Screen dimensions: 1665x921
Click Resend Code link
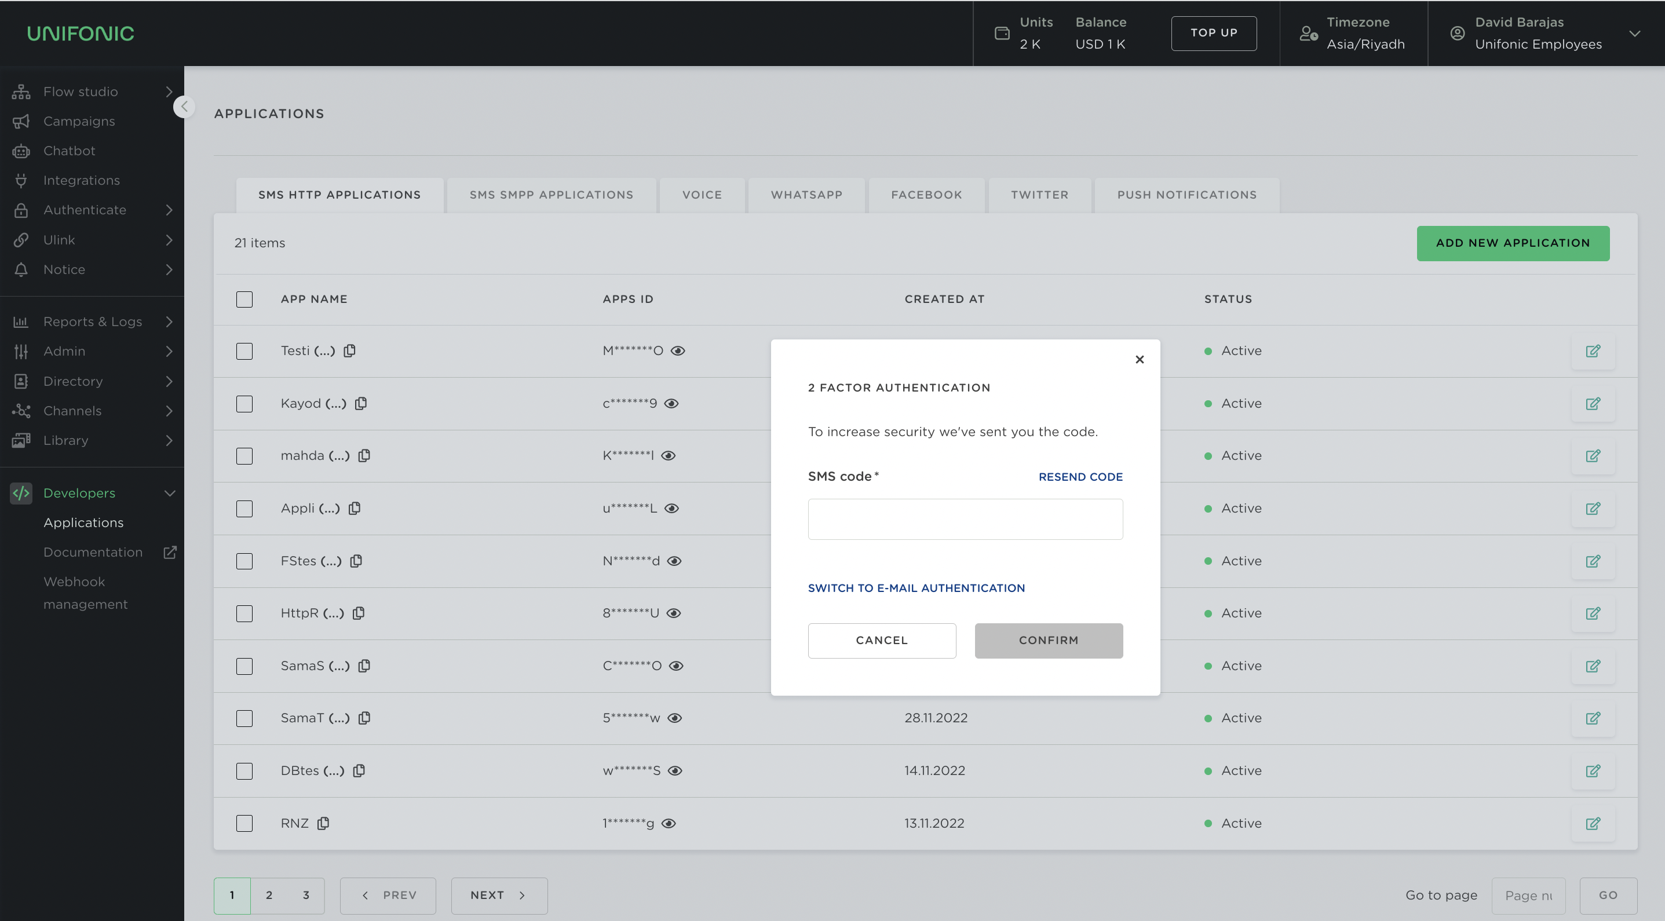tap(1080, 476)
